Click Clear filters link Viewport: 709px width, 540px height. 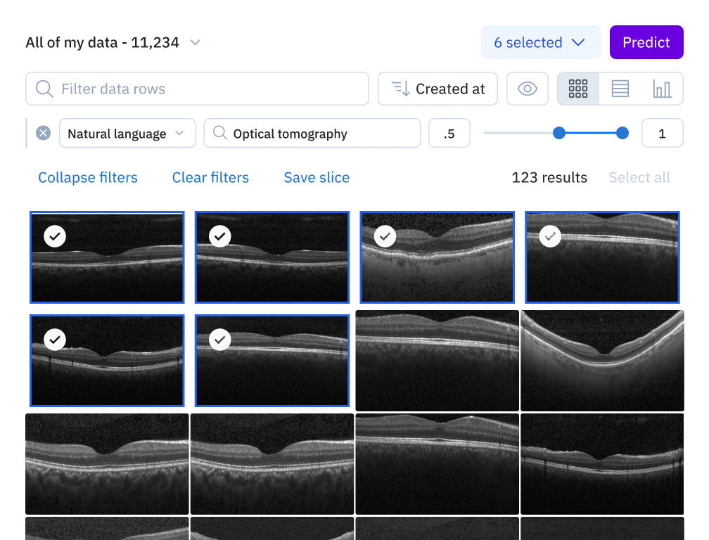[210, 178]
